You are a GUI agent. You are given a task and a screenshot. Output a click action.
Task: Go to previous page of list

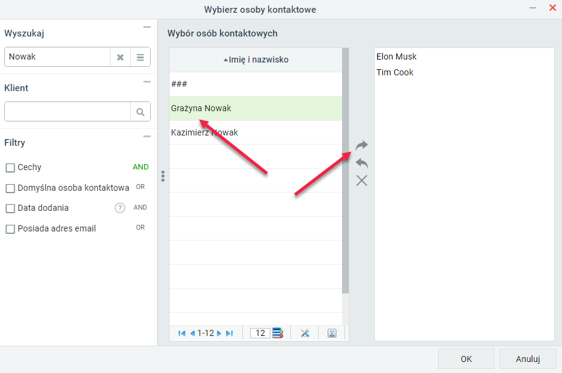click(x=193, y=334)
